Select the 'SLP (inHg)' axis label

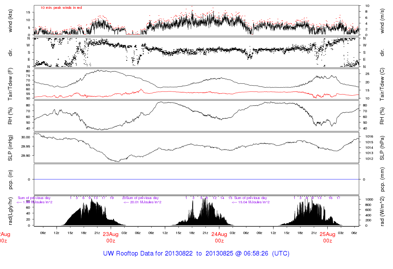(10, 148)
